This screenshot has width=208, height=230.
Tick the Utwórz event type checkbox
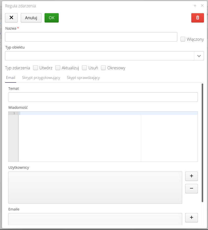click(x=36, y=68)
